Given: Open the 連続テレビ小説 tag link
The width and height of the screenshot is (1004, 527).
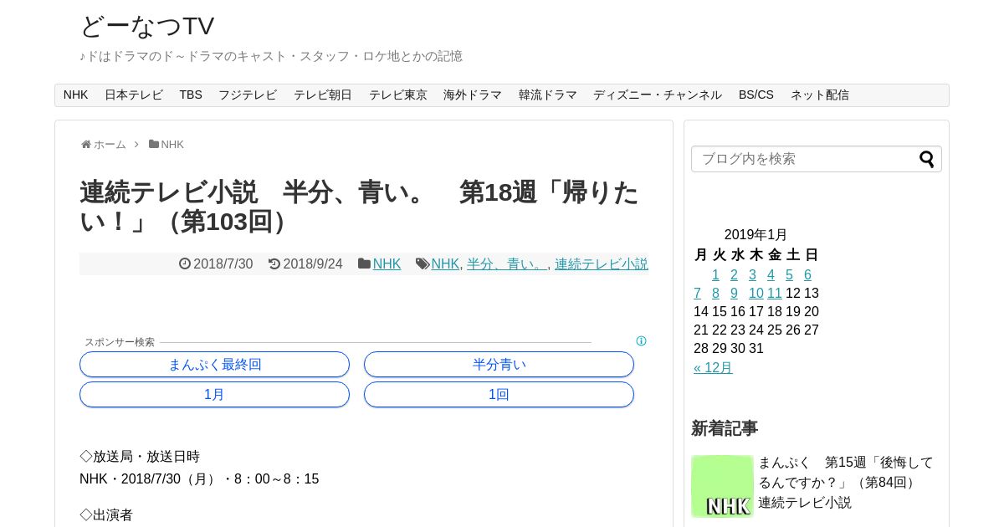Looking at the screenshot, I should pos(602,263).
